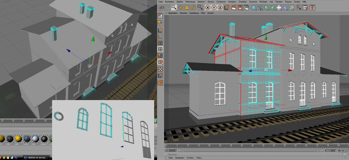The height and width of the screenshot is (160, 349).
Task: Switch to Polygon mode in left toolbar
Action: (160, 56)
